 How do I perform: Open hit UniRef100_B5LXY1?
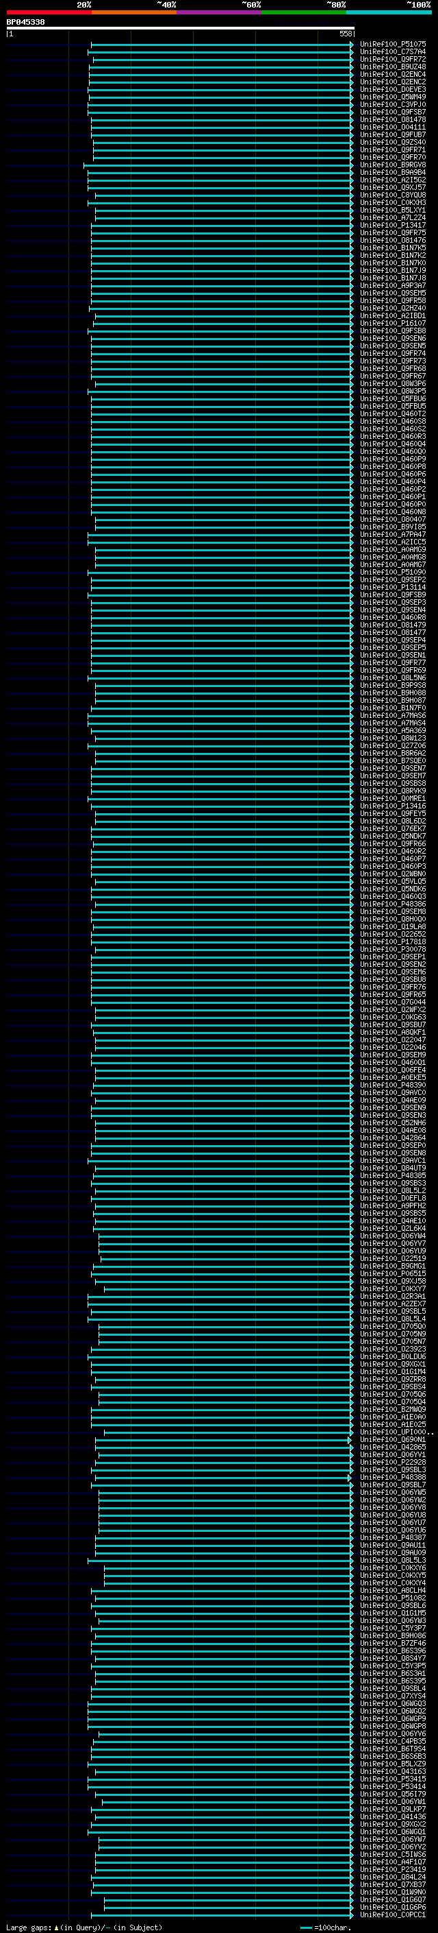coord(393,210)
